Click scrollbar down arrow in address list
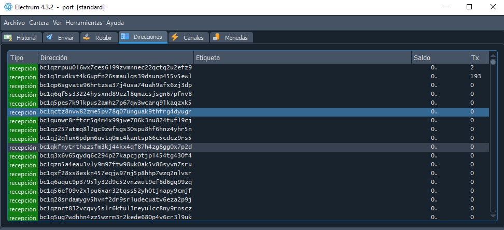504x230 pixels. click(x=493, y=216)
